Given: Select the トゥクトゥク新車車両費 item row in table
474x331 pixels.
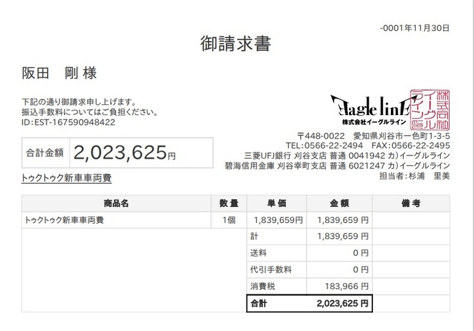Looking at the screenshot, I should coord(64,220).
